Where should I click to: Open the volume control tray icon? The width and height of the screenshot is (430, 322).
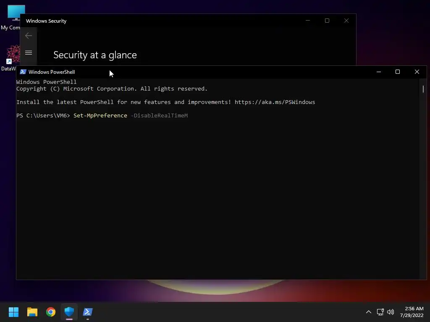coord(391,312)
